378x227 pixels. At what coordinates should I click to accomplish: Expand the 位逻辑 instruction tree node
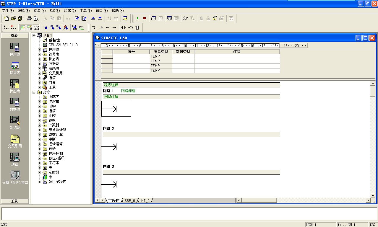coord(39,102)
